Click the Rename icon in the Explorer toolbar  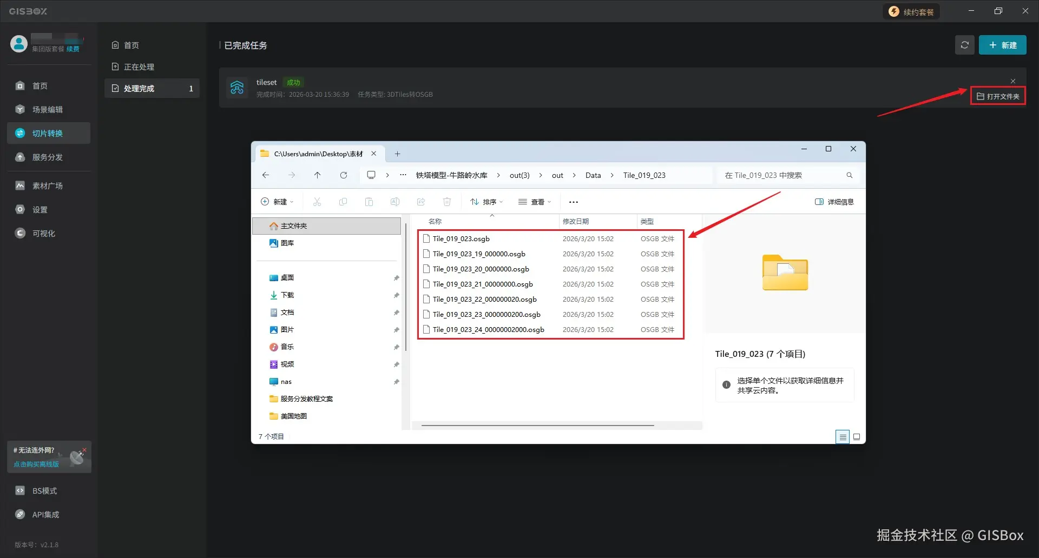[395, 202]
